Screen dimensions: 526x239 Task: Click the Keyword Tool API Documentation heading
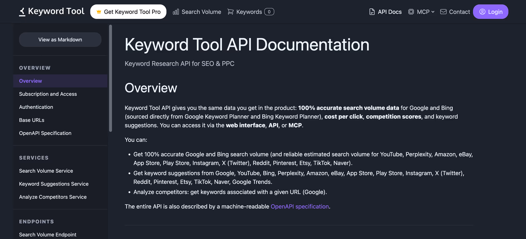247,45
